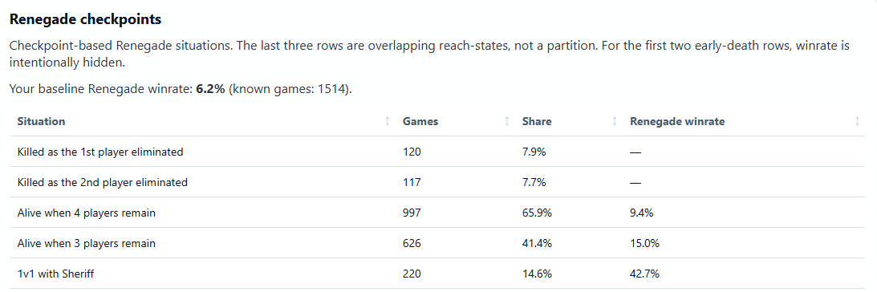Click the 15.0% winrate value
The image size is (877, 292).
pos(644,243)
